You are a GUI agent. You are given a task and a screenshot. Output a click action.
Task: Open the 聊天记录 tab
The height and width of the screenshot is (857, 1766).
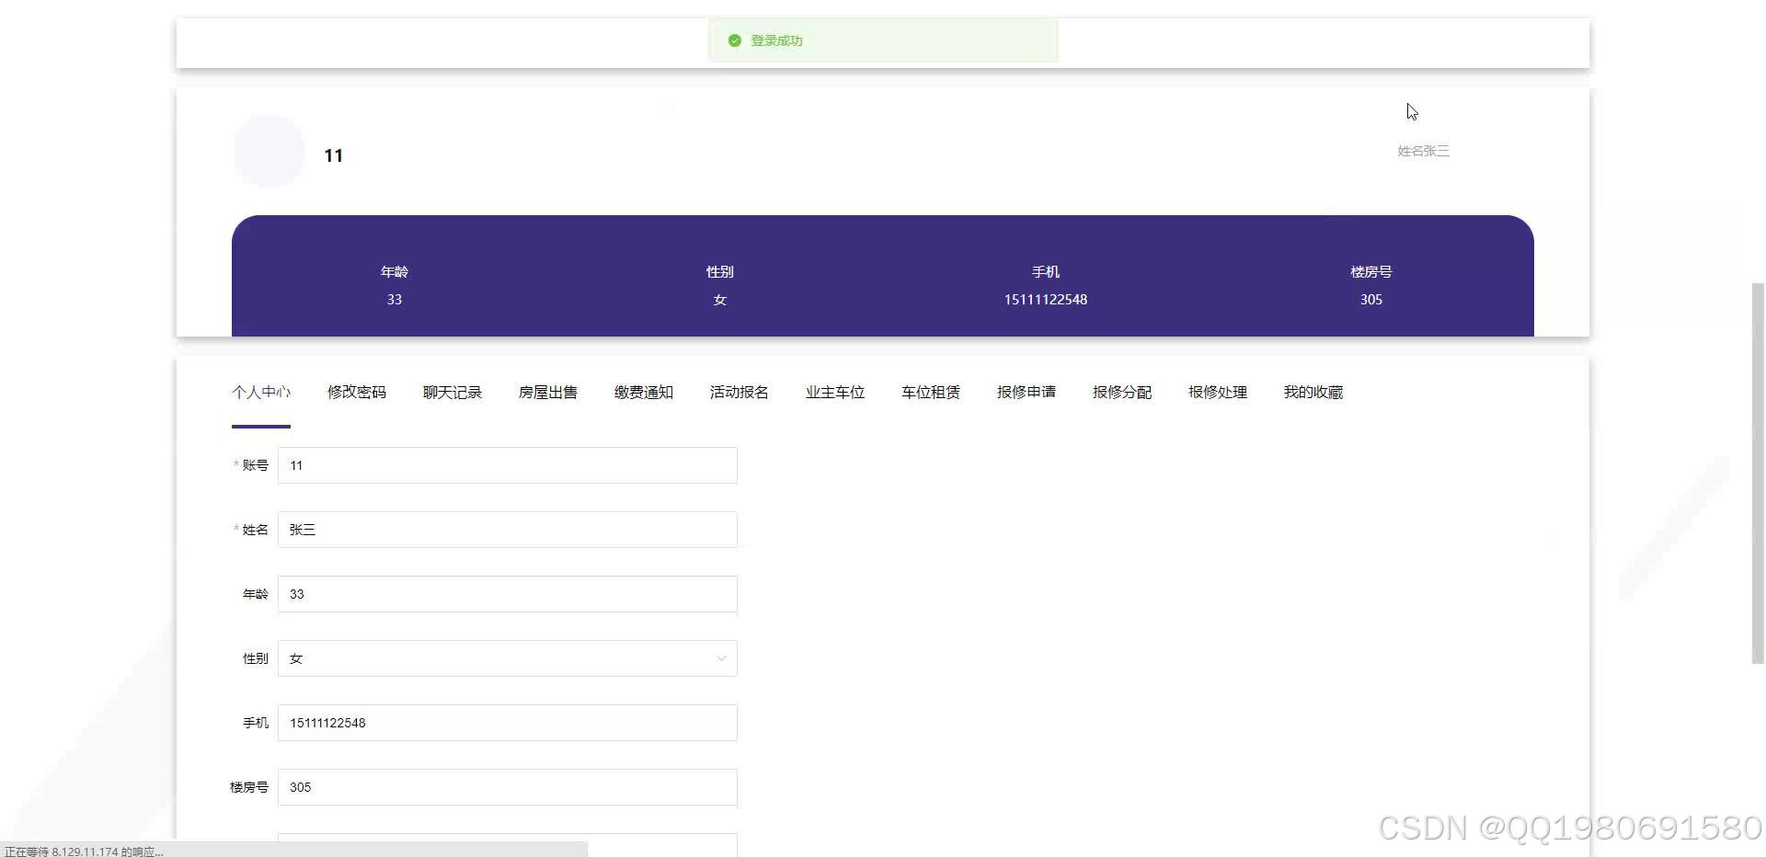453,393
